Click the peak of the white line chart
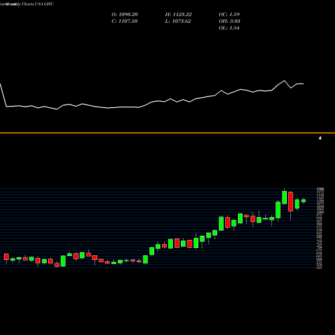The height and width of the screenshot is (335, 335). click(284, 80)
